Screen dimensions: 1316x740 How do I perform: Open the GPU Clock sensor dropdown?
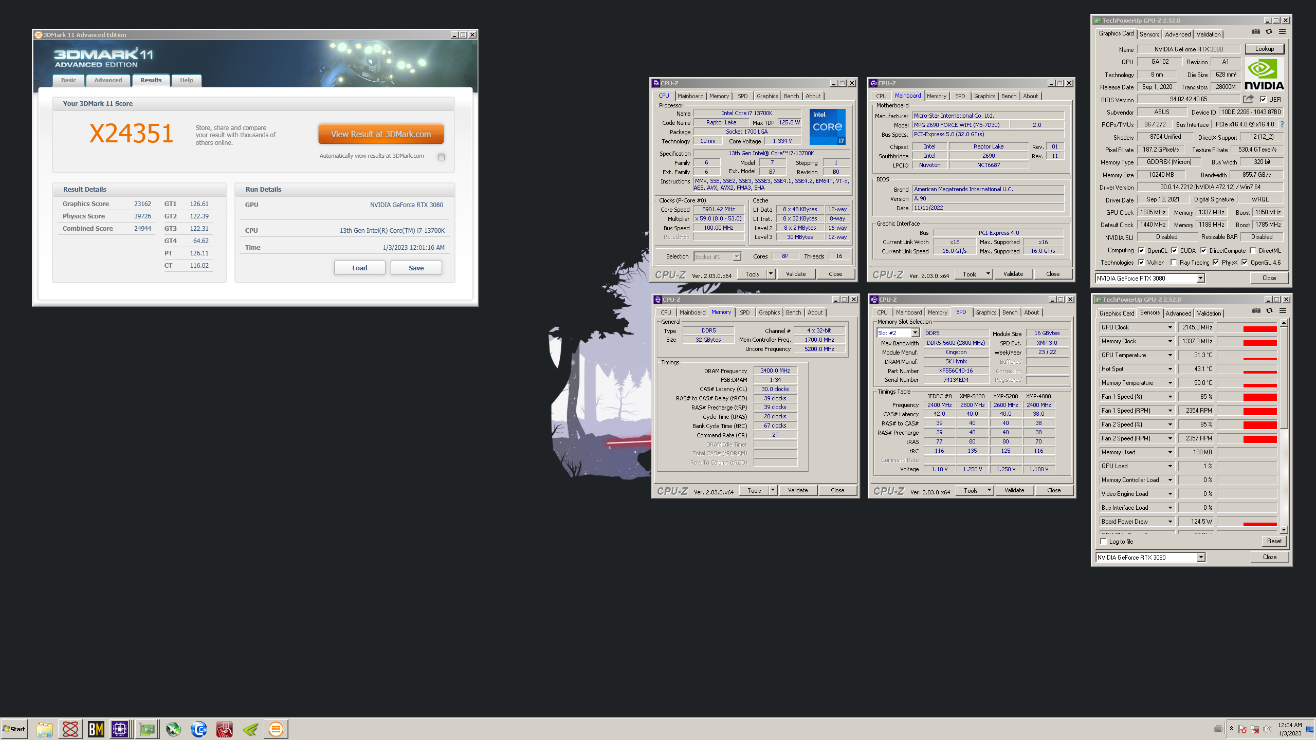[x=1170, y=327]
